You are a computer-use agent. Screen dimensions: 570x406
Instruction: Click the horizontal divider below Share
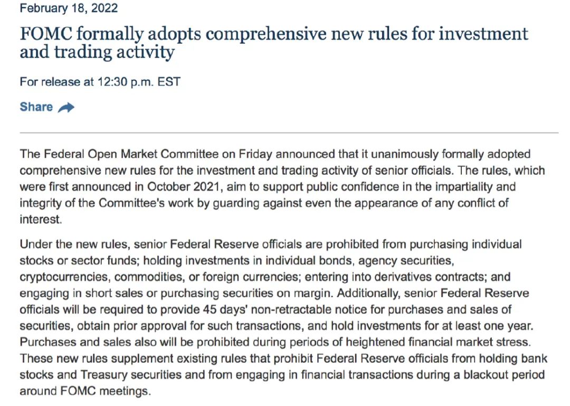[289, 133]
